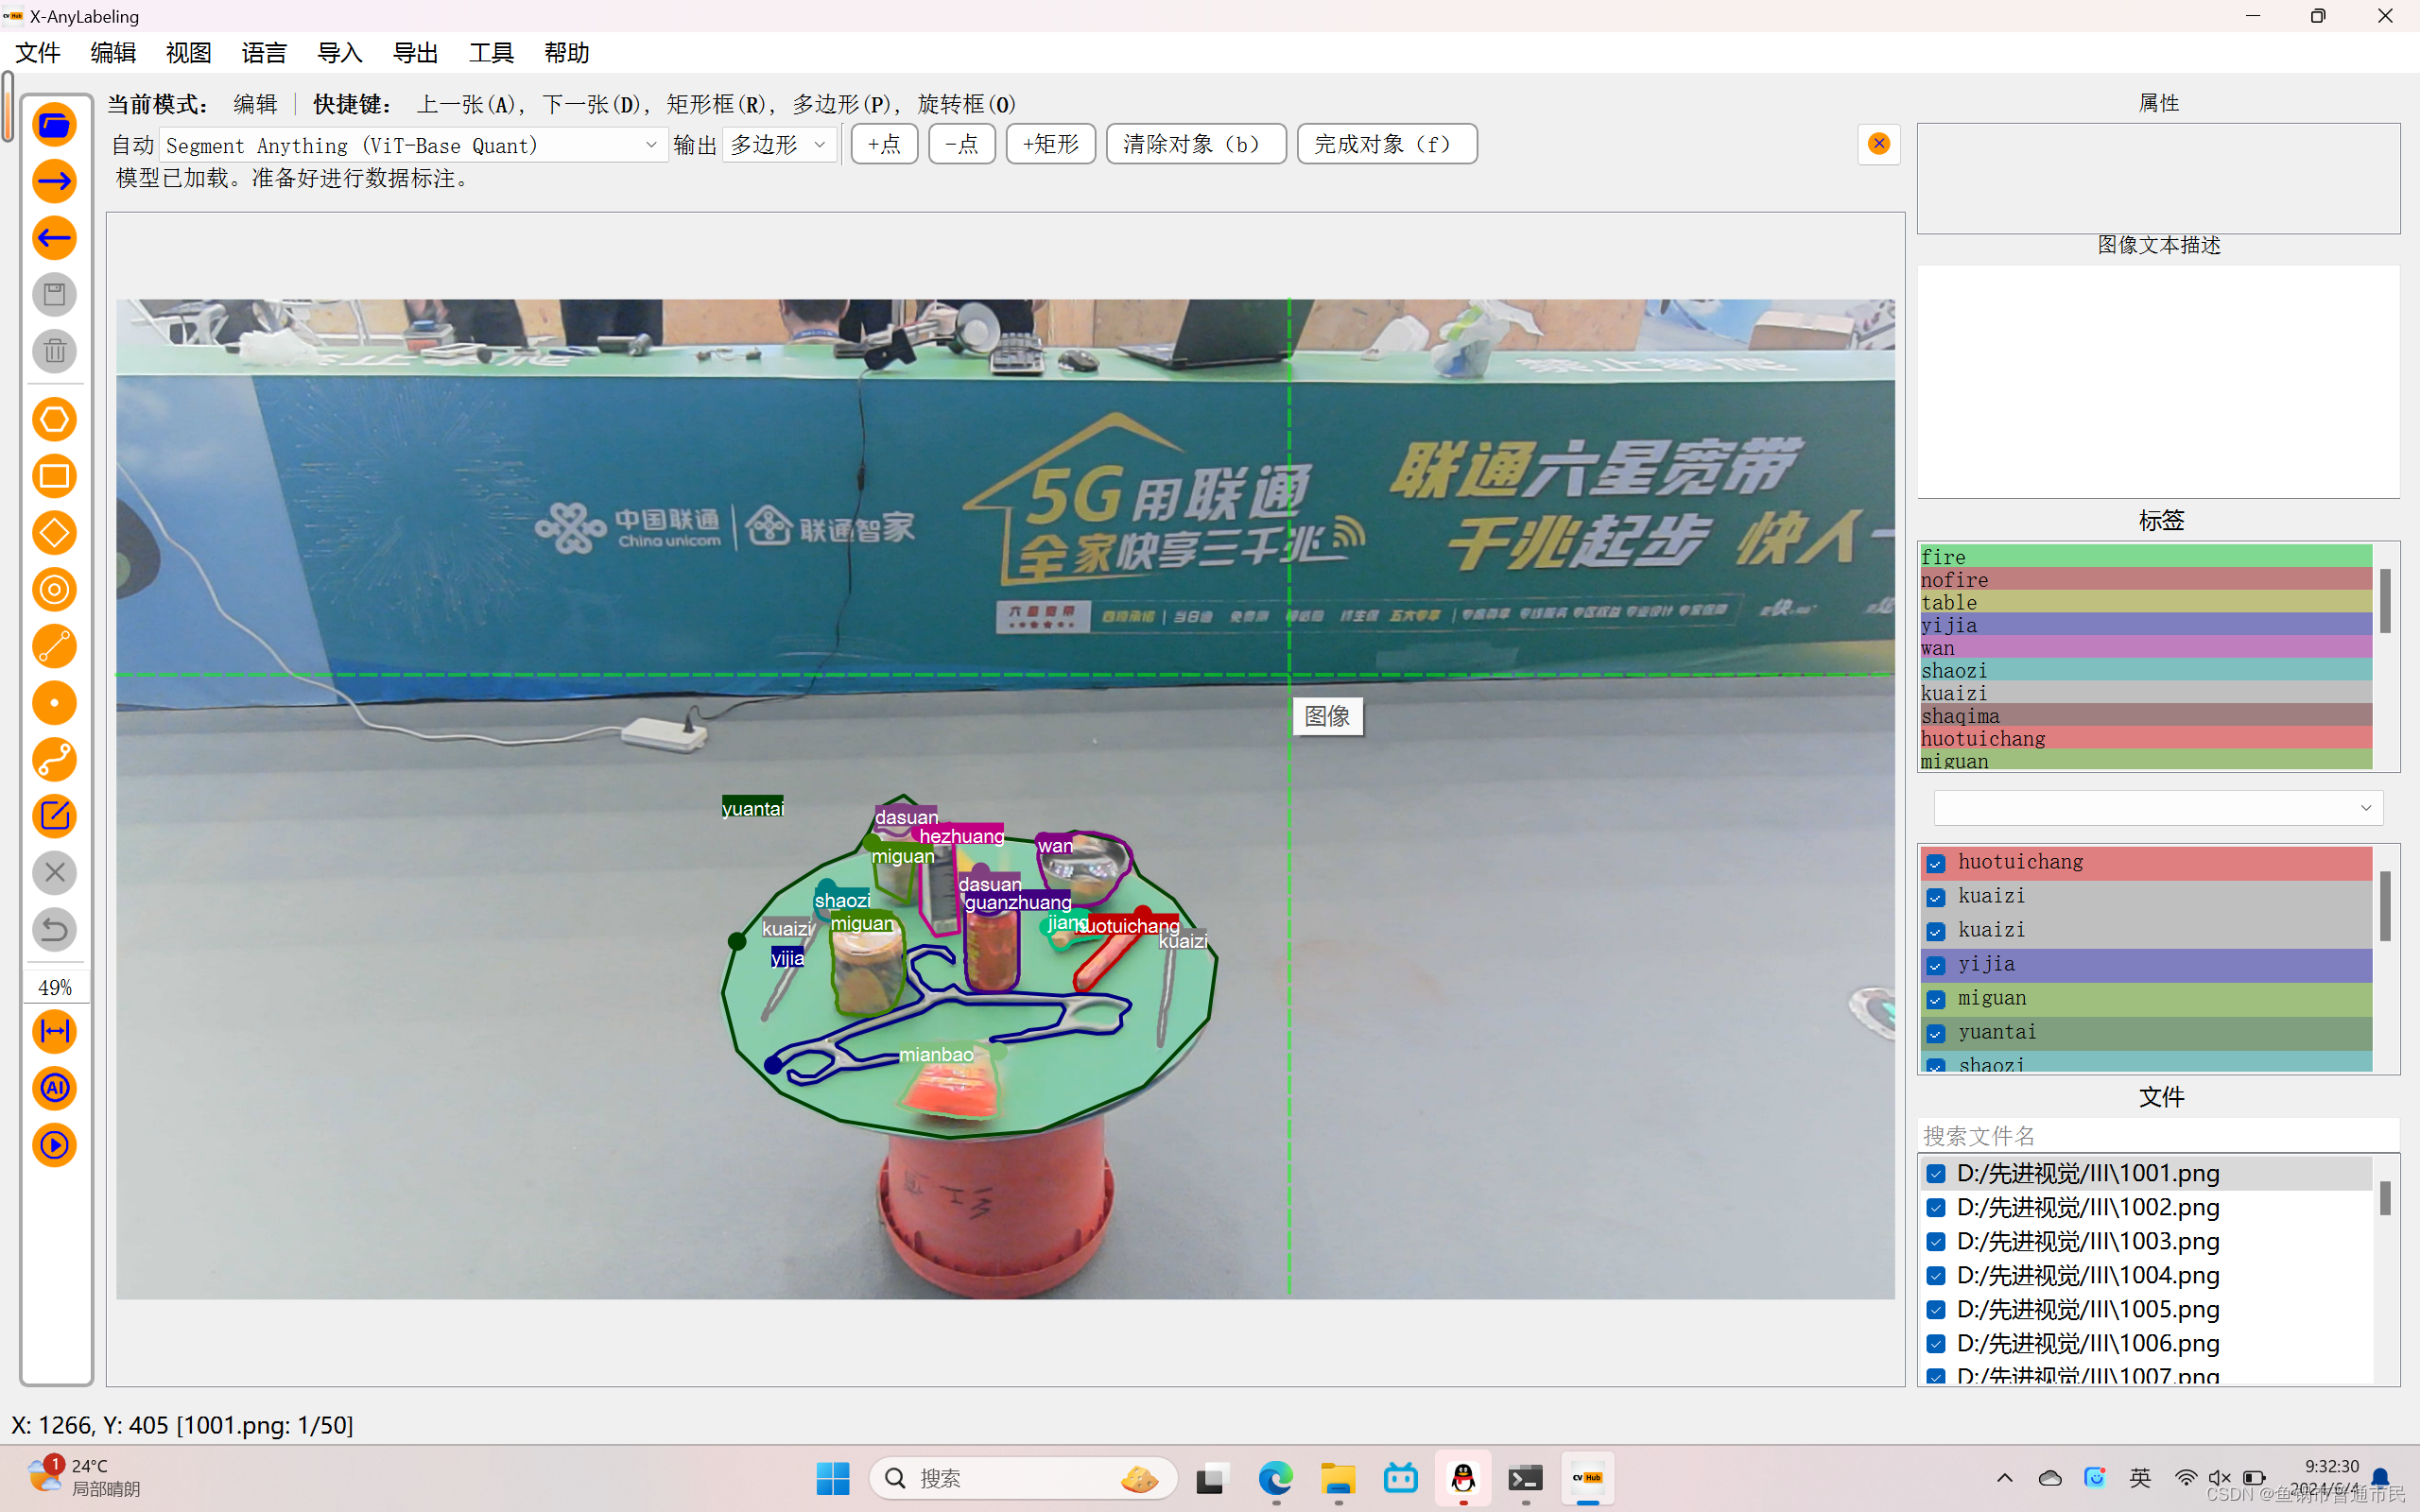Go to next image arrow
Viewport: 2420px width, 1512px height.
click(54, 181)
